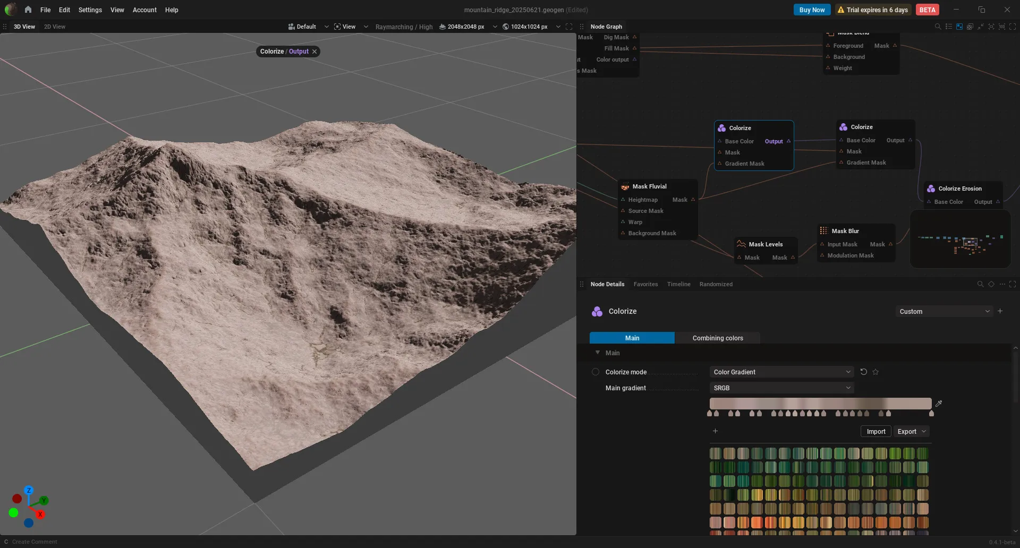Click the plus icon beside the Custom preset
1020x548 pixels.
click(1000, 311)
